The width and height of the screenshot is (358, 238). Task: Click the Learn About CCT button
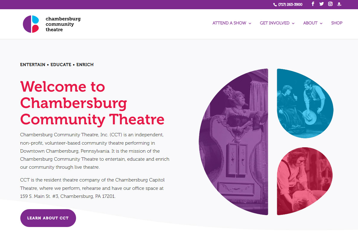point(48,218)
